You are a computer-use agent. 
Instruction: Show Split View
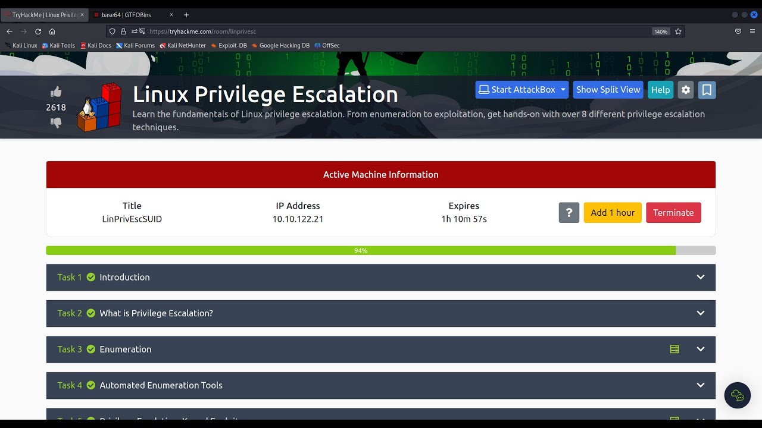pyautogui.click(x=608, y=90)
